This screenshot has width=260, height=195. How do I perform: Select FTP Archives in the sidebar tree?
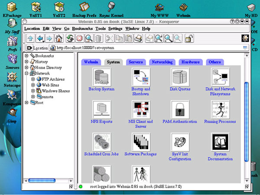53,79
